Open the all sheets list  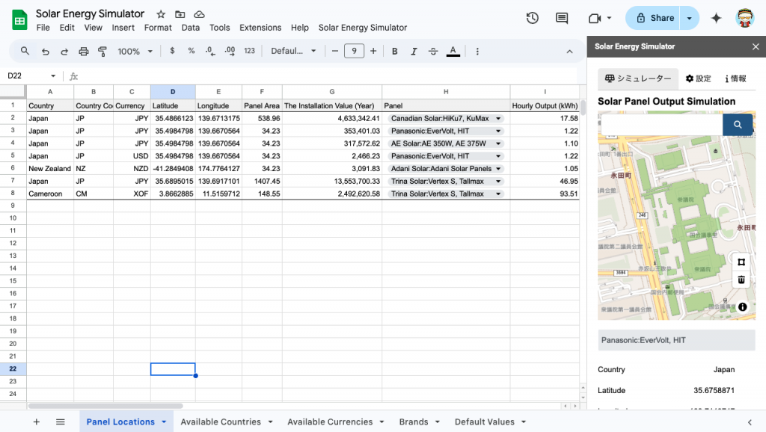coord(60,422)
